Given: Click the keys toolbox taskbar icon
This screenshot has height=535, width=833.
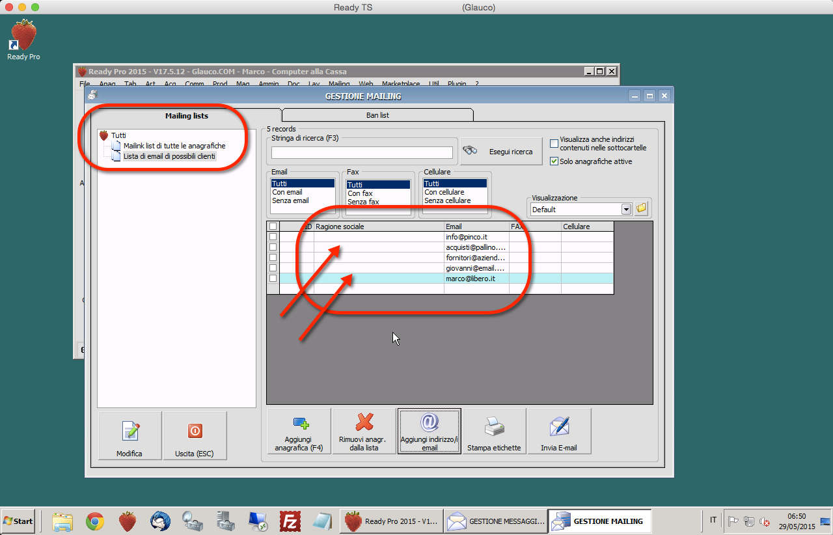Looking at the screenshot, I should coord(193,521).
